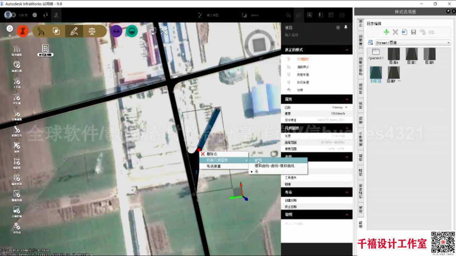456x256 pixels.
Task: Click the ViewCube navigation compass
Action: 259,43
